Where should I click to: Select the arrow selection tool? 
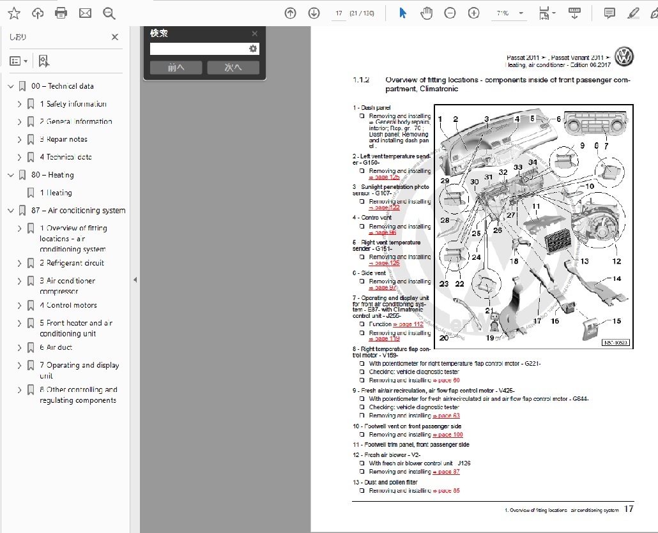point(402,13)
